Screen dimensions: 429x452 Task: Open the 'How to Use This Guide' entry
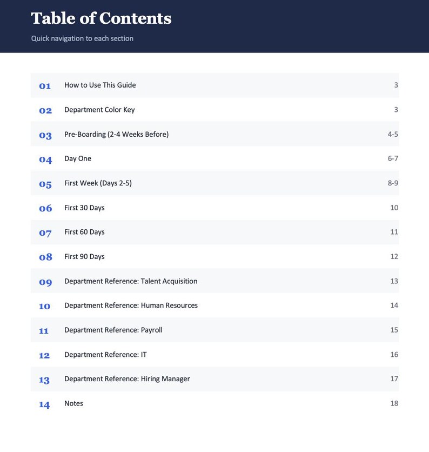(x=215, y=85)
